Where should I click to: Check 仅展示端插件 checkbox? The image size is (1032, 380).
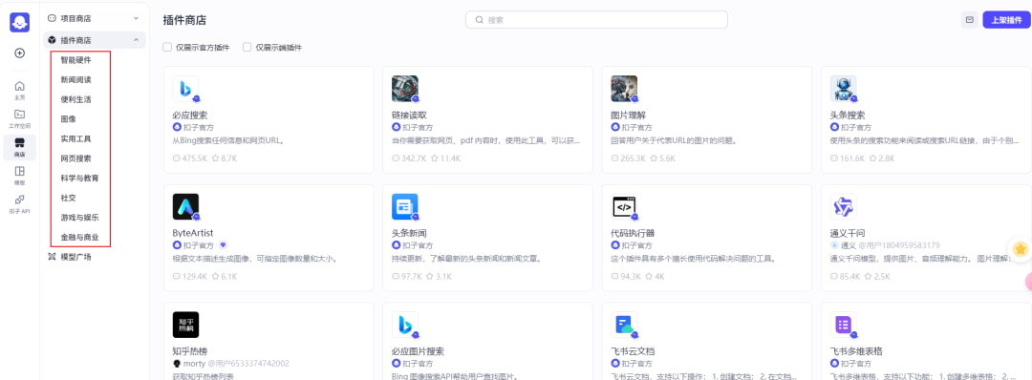tap(247, 48)
